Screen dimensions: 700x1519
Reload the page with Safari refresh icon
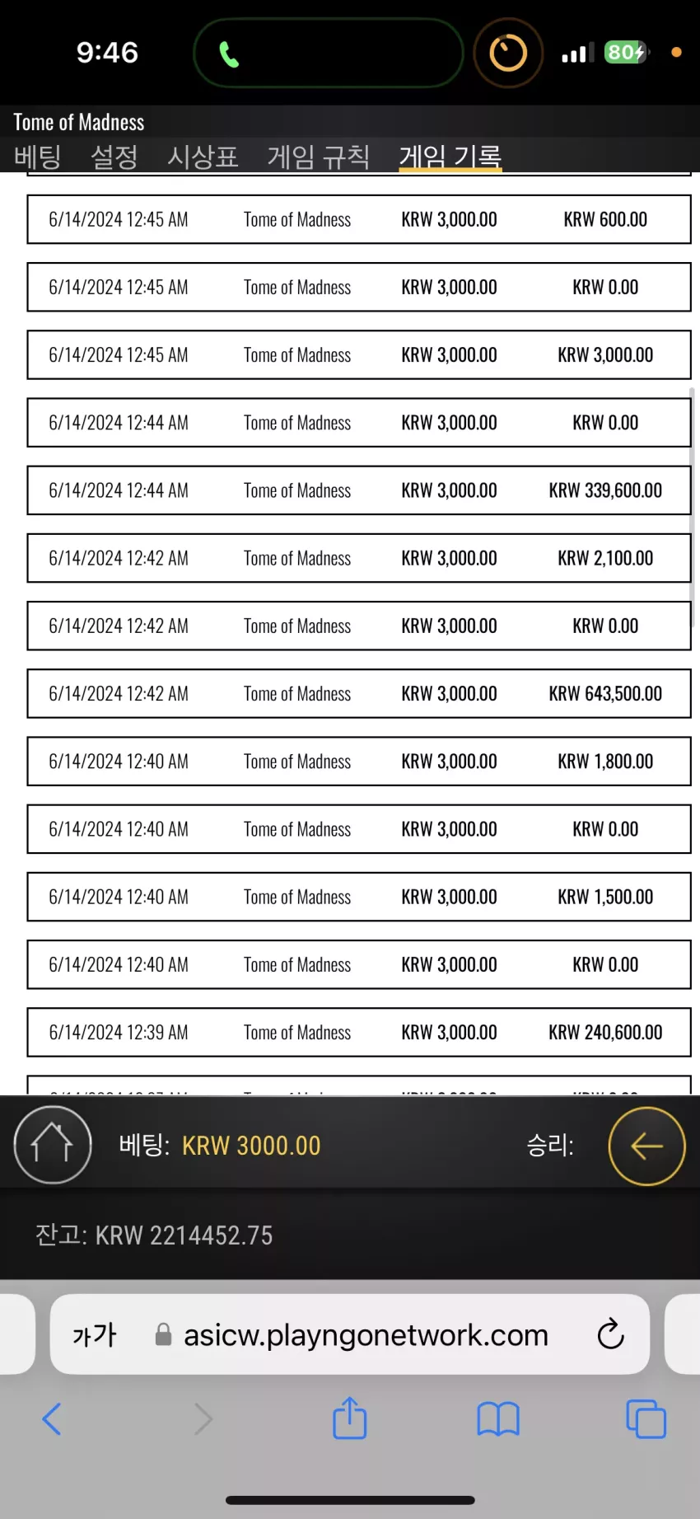coord(610,1334)
